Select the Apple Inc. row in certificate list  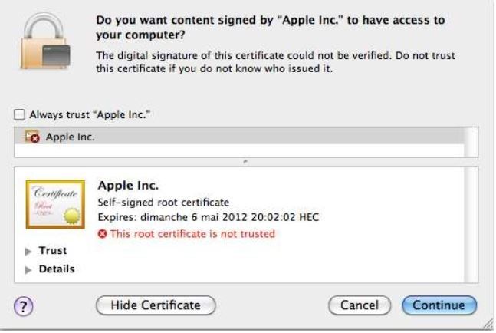(230, 137)
